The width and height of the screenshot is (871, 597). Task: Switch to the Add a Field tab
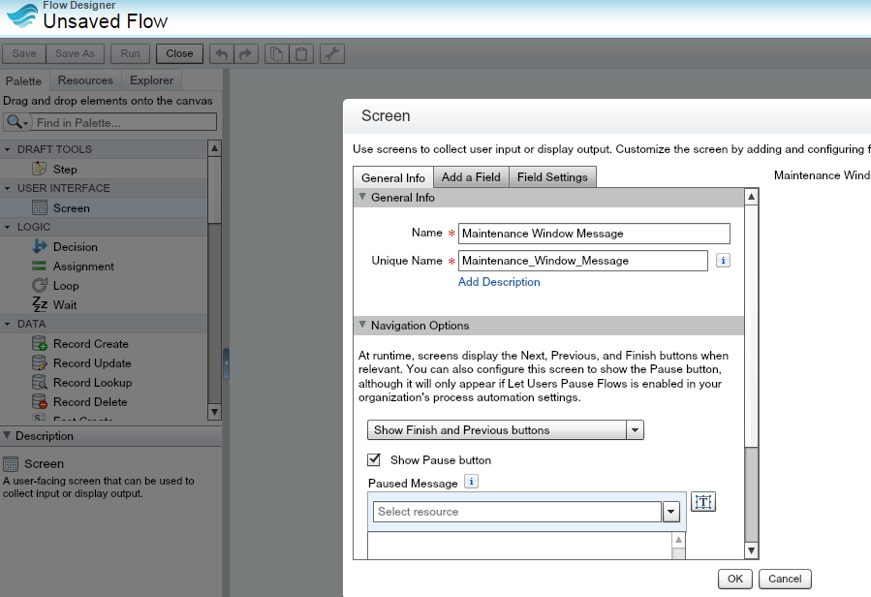point(472,177)
